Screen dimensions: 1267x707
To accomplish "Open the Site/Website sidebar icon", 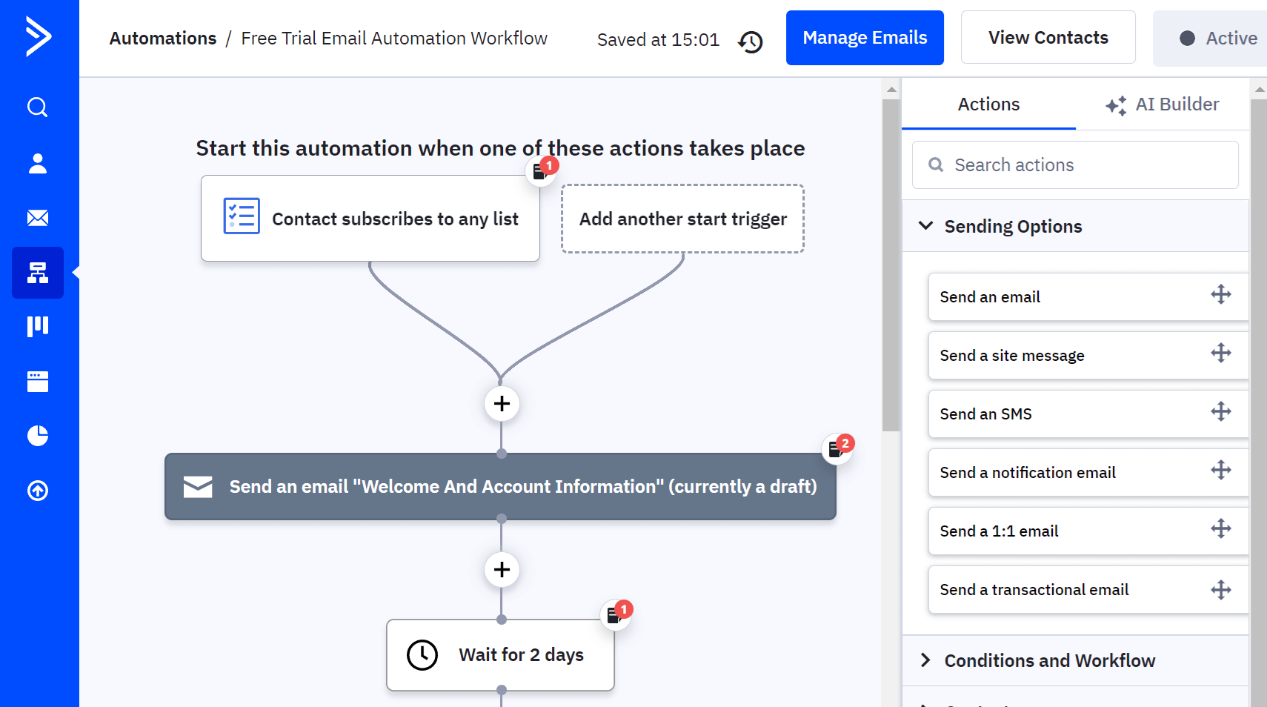I will [38, 382].
